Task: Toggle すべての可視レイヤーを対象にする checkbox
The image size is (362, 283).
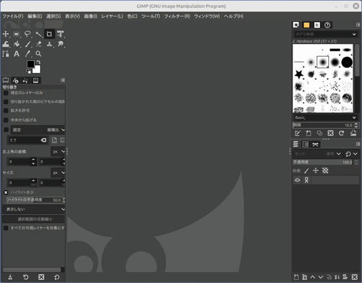Action: (6, 228)
